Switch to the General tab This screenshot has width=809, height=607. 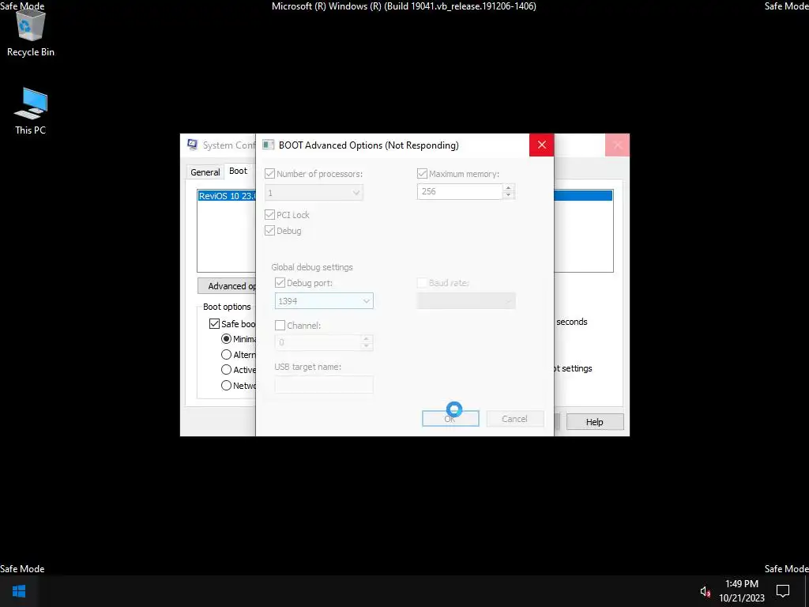click(x=205, y=172)
